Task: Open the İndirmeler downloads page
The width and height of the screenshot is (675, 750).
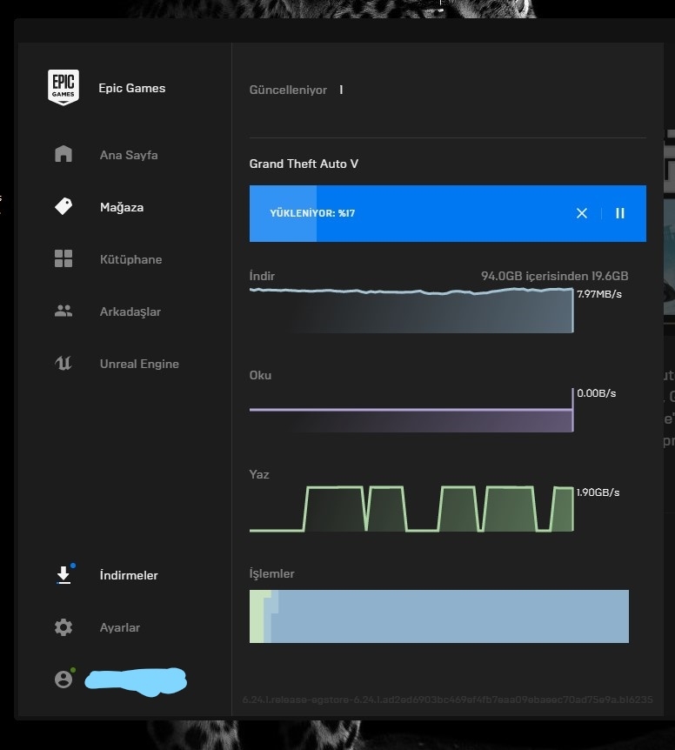Action: pos(129,575)
